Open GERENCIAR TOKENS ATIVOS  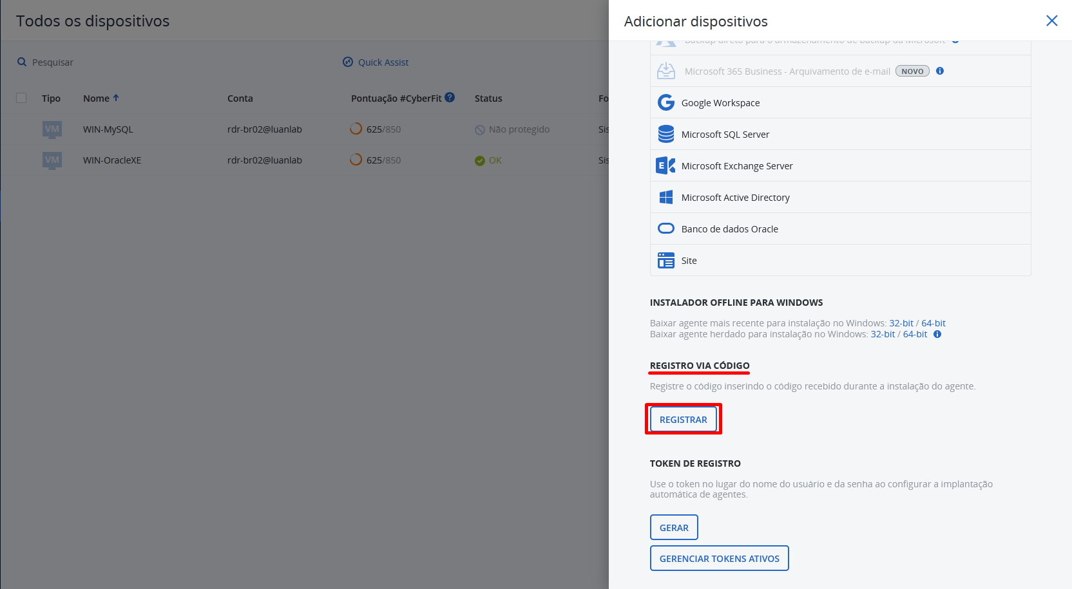tap(719, 558)
